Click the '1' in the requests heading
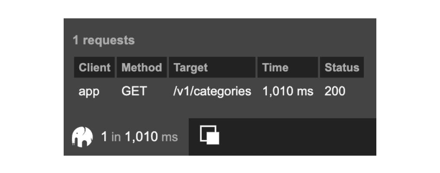Viewport: 440px width, 173px height. click(x=76, y=41)
